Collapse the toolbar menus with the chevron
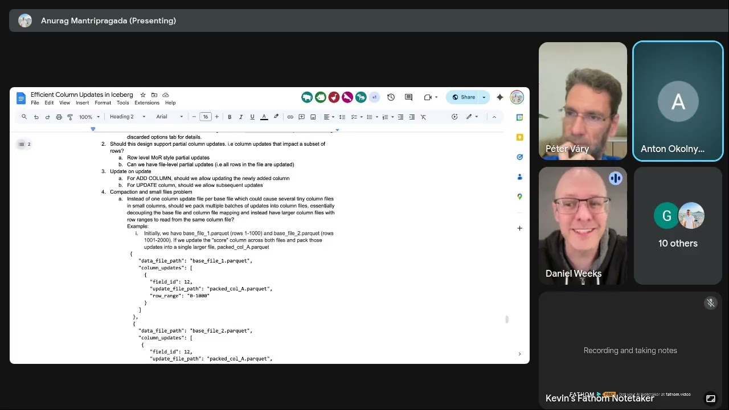This screenshot has width=729, height=410. click(494, 117)
